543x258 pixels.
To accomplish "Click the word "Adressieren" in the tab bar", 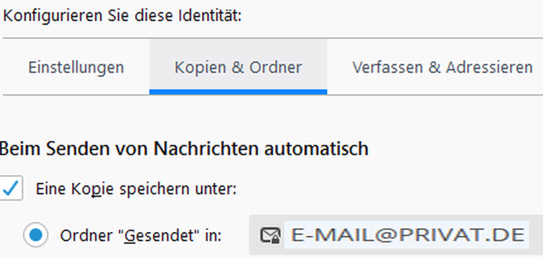I will pyautogui.click(x=489, y=68).
